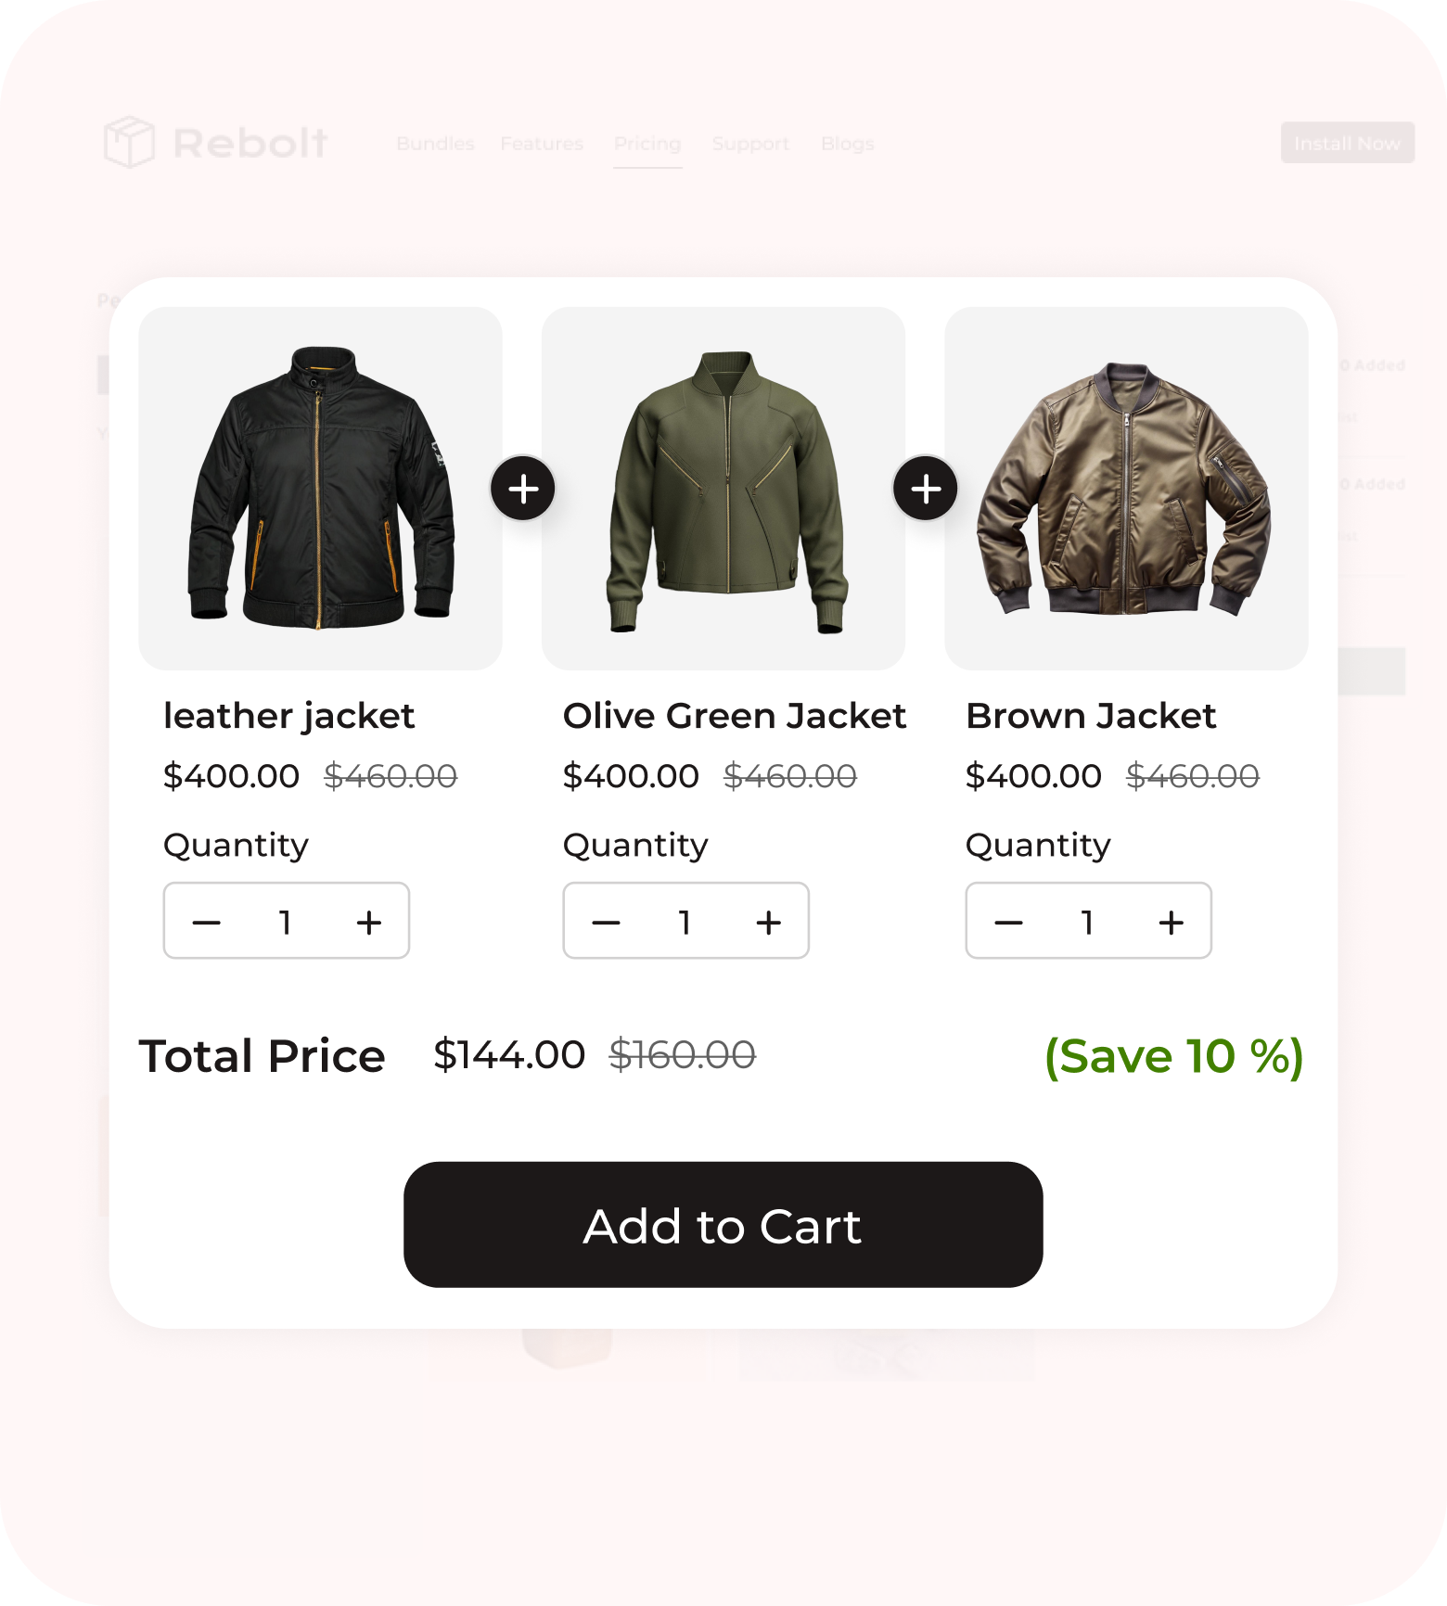Select the Pricing tab
The image size is (1447, 1606).
tap(647, 144)
